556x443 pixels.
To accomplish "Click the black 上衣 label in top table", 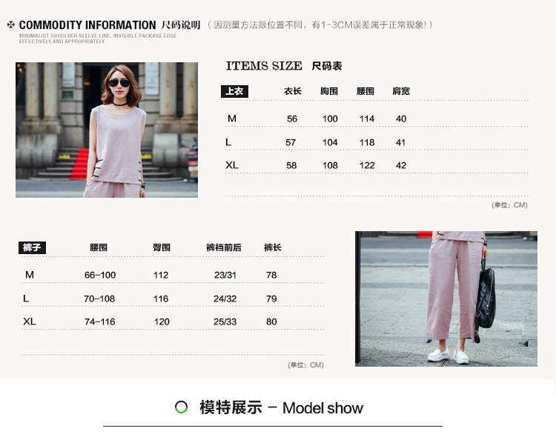I will pyautogui.click(x=234, y=91).
